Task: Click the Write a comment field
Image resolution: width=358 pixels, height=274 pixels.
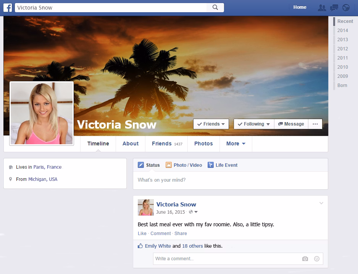Action: [238, 259]
